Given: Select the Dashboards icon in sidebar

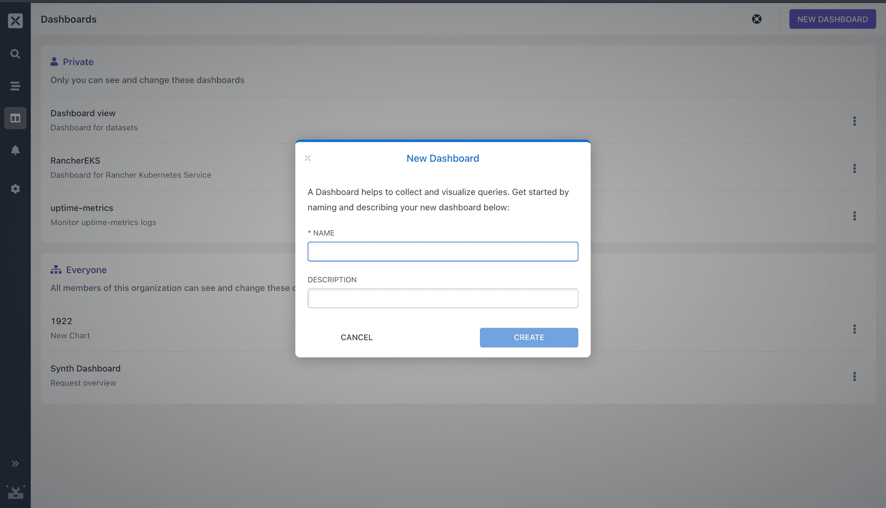Looking at the screenshot, I should point(15,118).
